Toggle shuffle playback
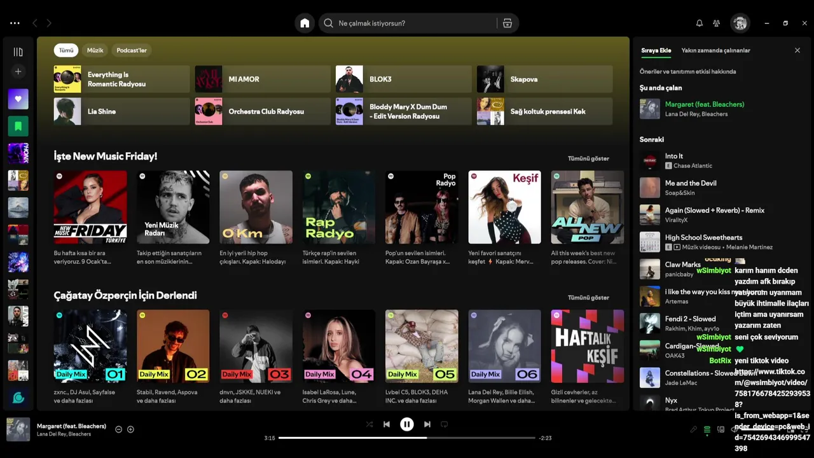The height and width of the screenshot is (458, 814). [x=369, y=424]
